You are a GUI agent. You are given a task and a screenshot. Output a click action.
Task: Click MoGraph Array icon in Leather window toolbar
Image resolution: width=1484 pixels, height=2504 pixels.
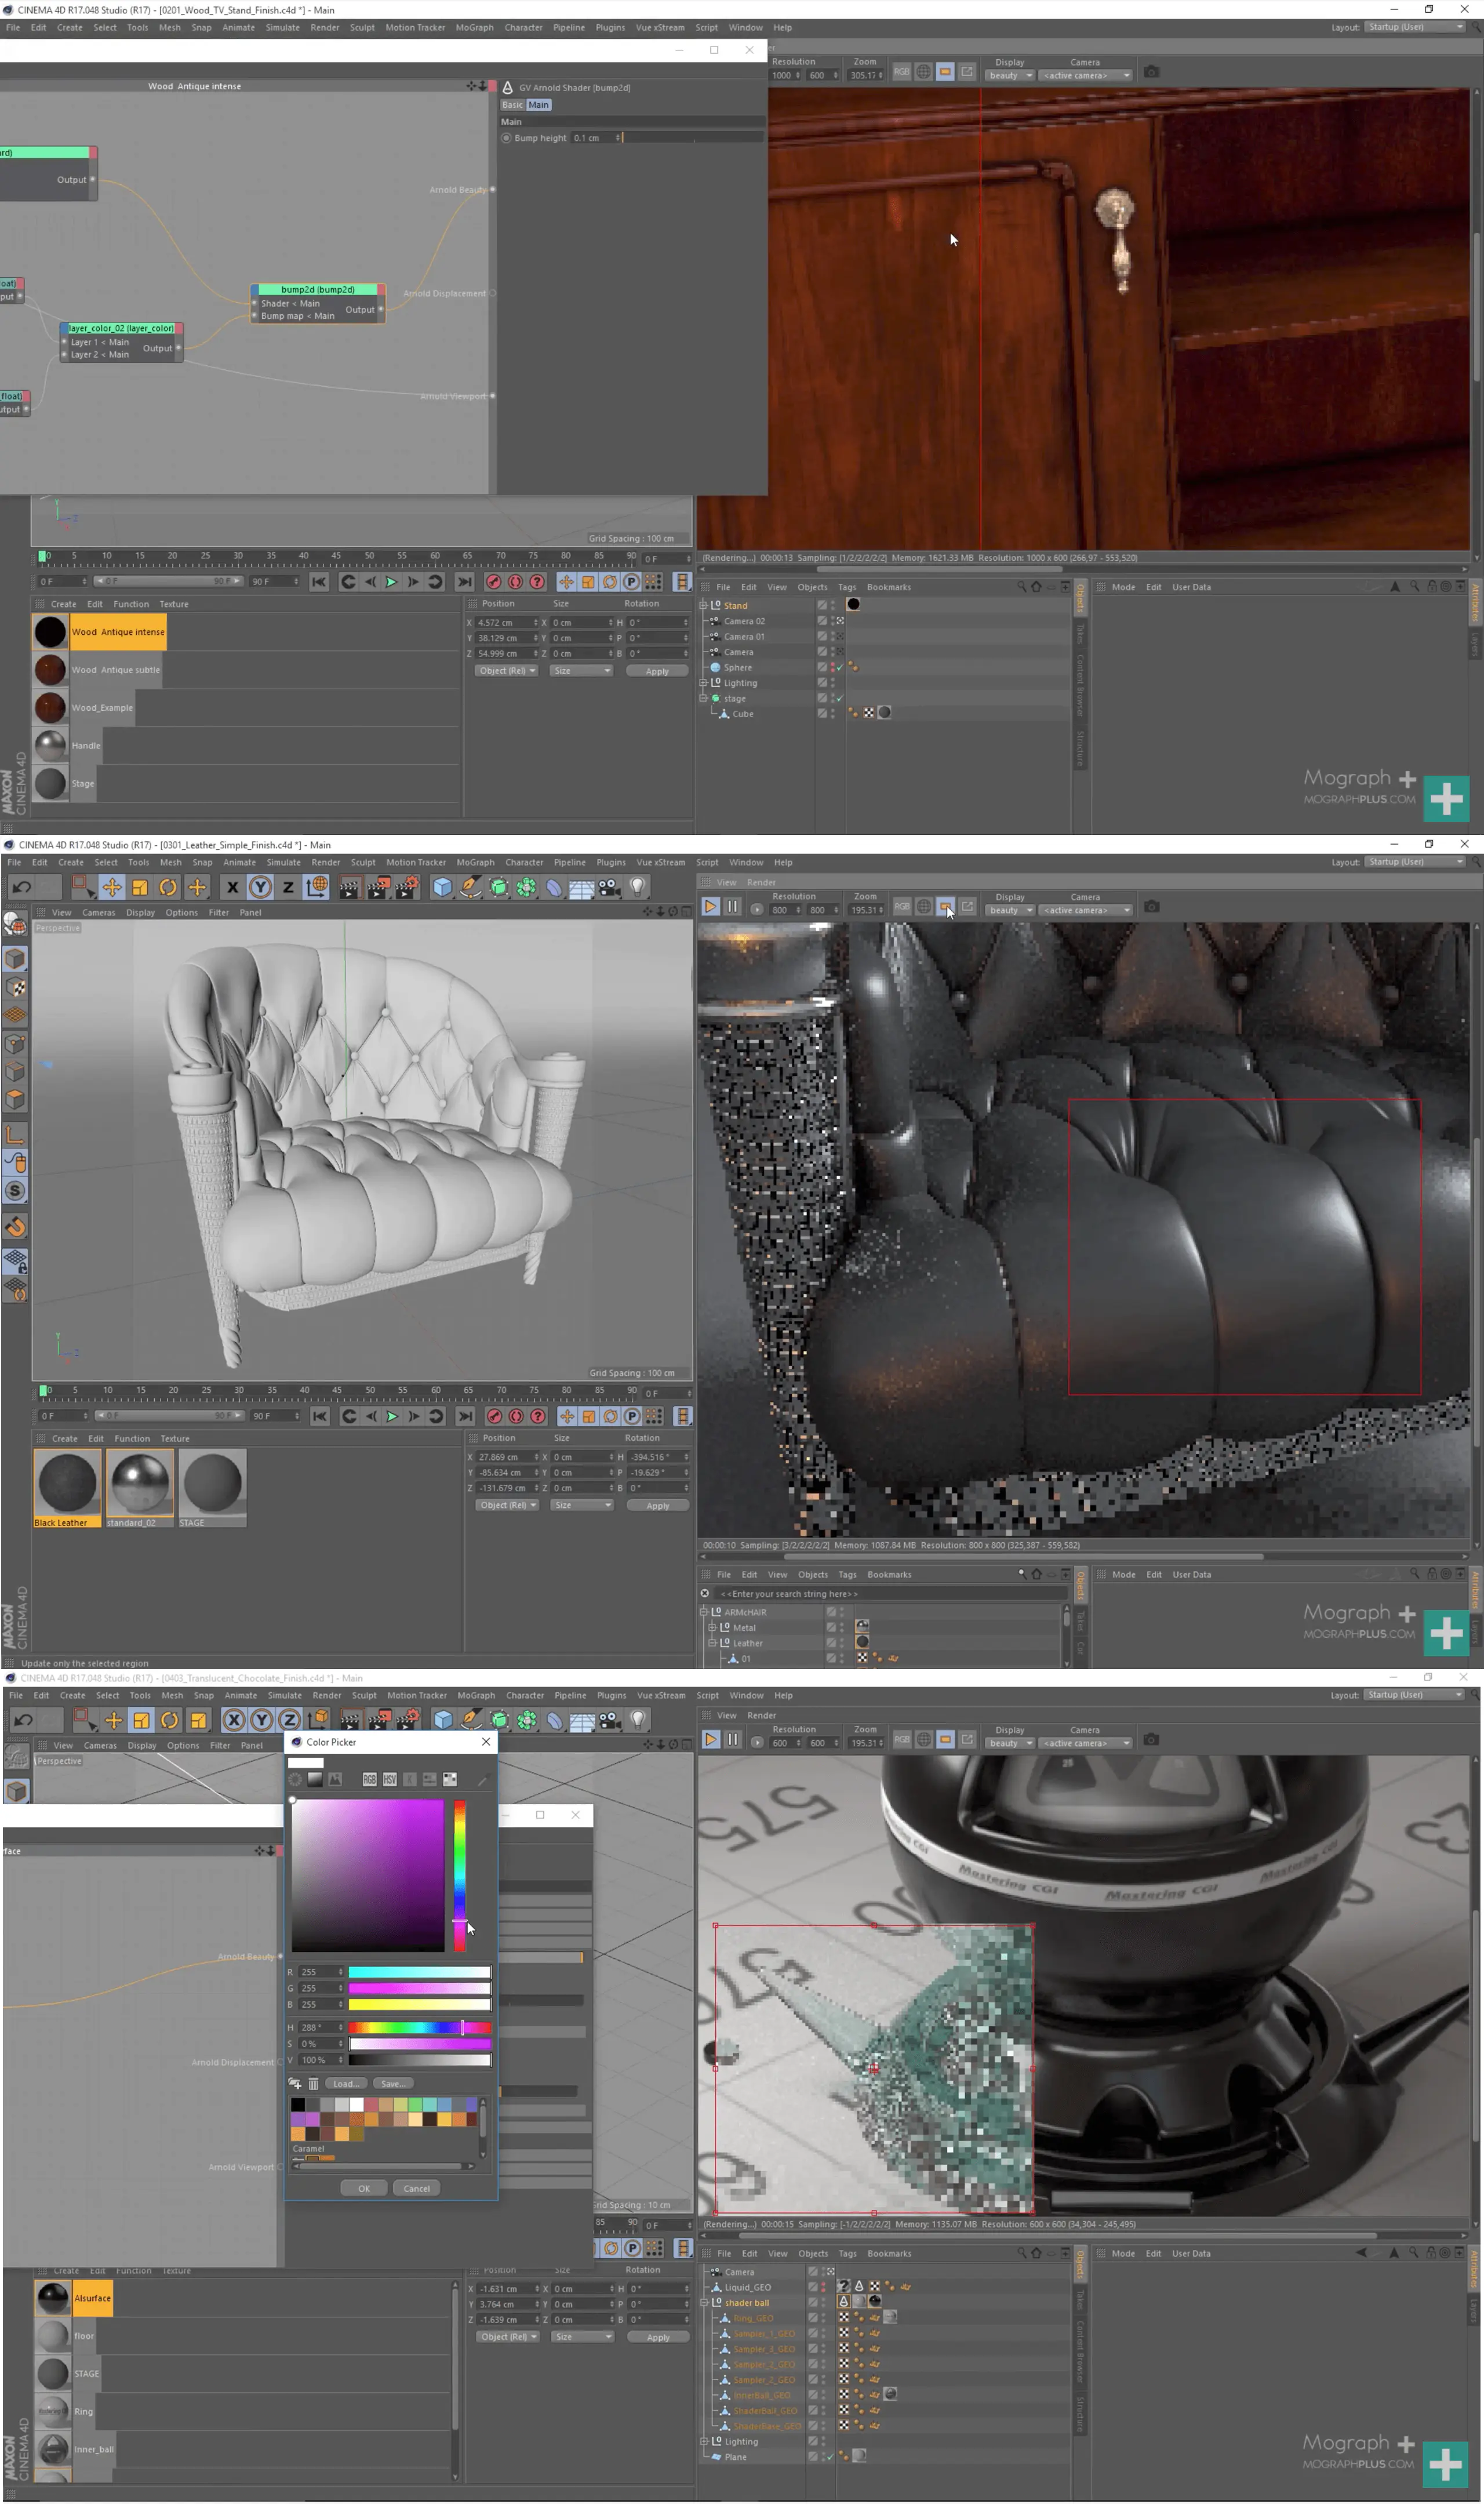[526, 887]
